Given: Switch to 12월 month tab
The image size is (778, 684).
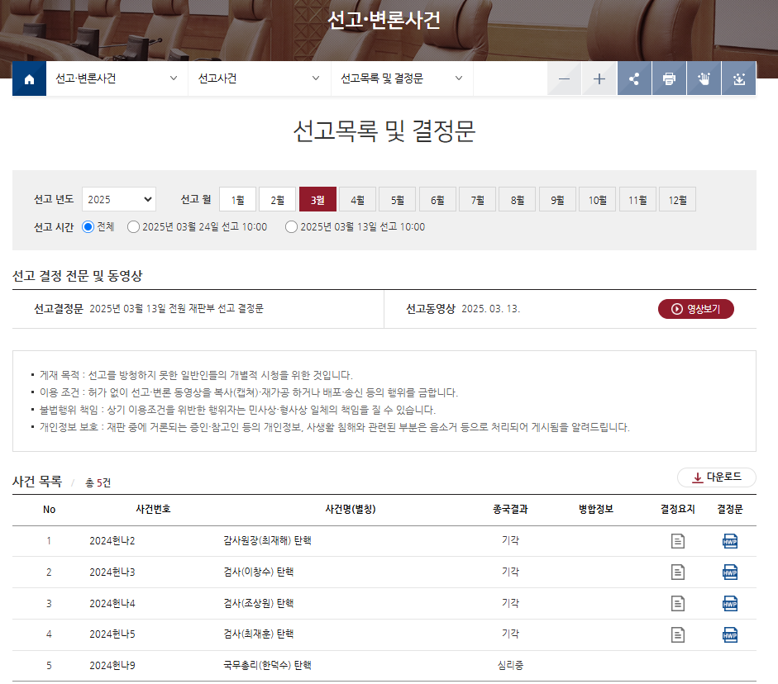Looking at the screenshot, I should point(677,199).
